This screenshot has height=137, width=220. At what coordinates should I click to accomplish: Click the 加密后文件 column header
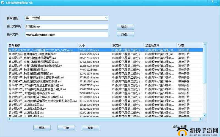(160, 45)
